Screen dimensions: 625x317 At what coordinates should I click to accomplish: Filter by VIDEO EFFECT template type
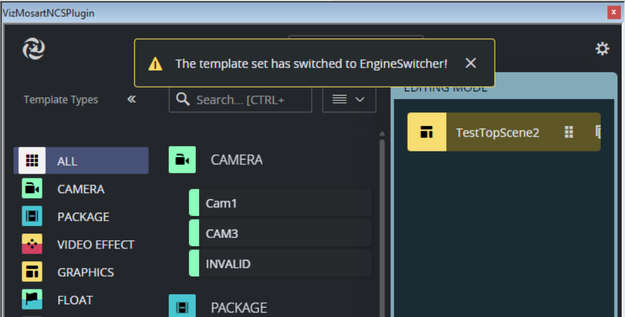click(x=81, y=244)
